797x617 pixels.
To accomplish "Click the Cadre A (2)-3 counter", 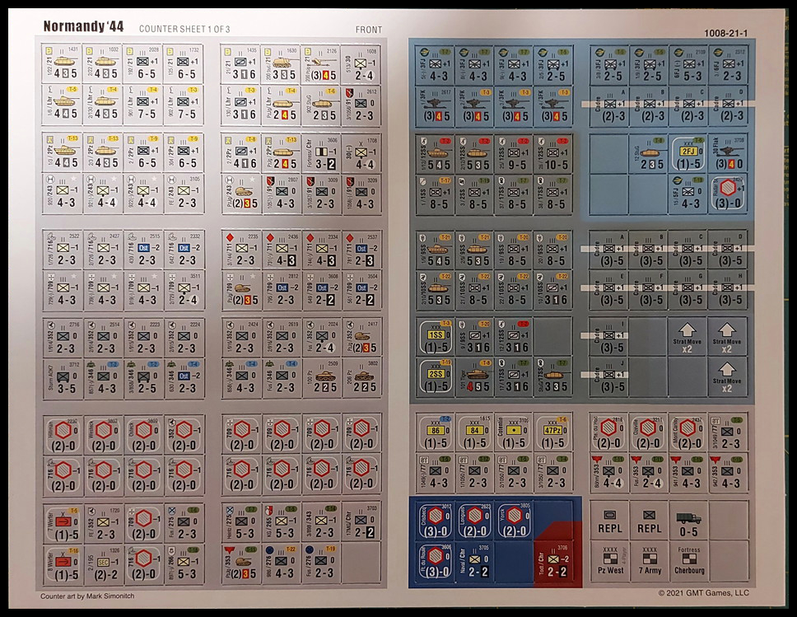I will tap(609, 105).
